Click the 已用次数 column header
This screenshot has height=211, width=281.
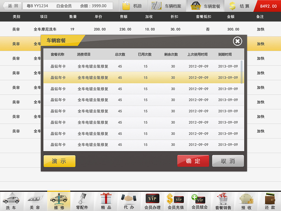pyautogui.click(x=145, y=54)
